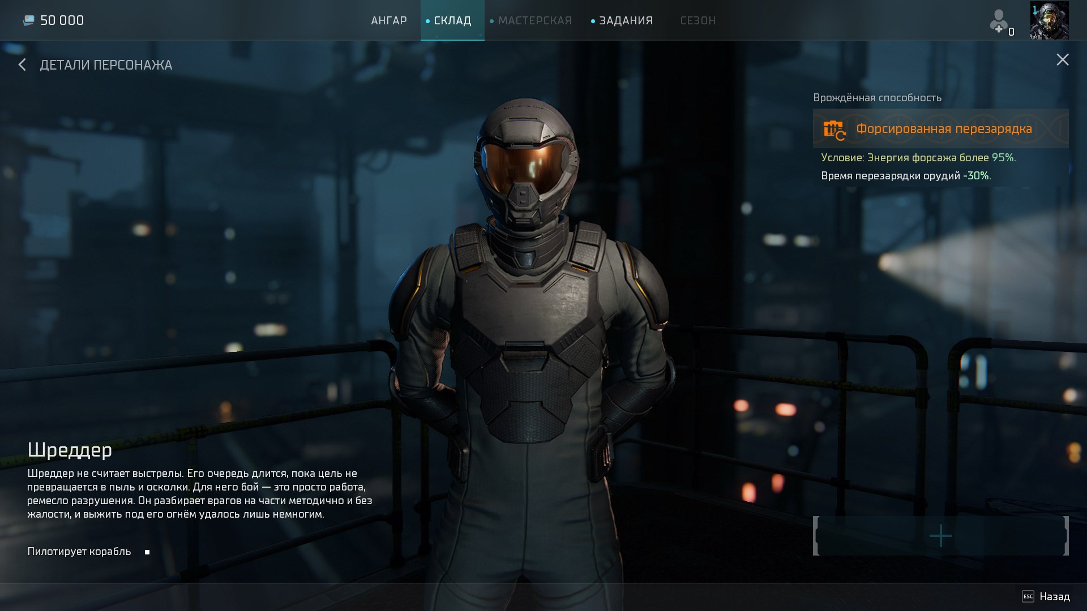Click the ability condition text
The height and width of the screenshot is (611, 1087).
pyautogui.click(x=918, y=158)
